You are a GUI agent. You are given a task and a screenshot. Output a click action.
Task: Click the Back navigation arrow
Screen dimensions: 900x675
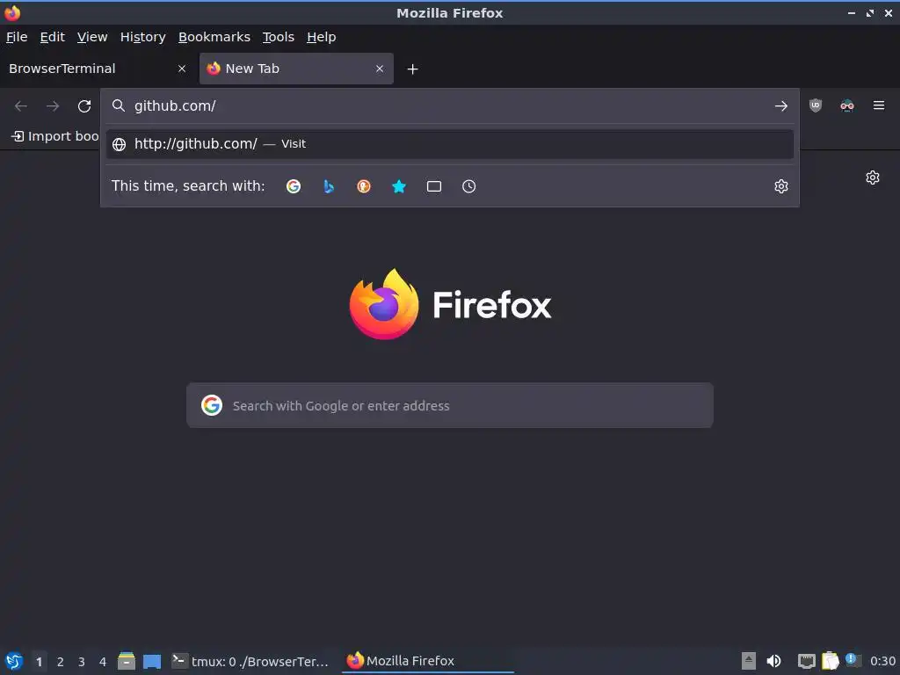pyautogui.click(x=21, y=106)
